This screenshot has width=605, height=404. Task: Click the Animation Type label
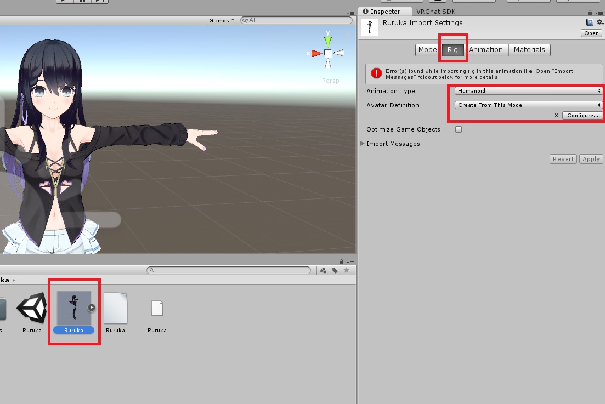[391, 91]
